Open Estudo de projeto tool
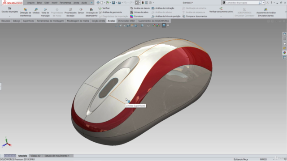This screenshot has height=161, width=287. [10, 10]
